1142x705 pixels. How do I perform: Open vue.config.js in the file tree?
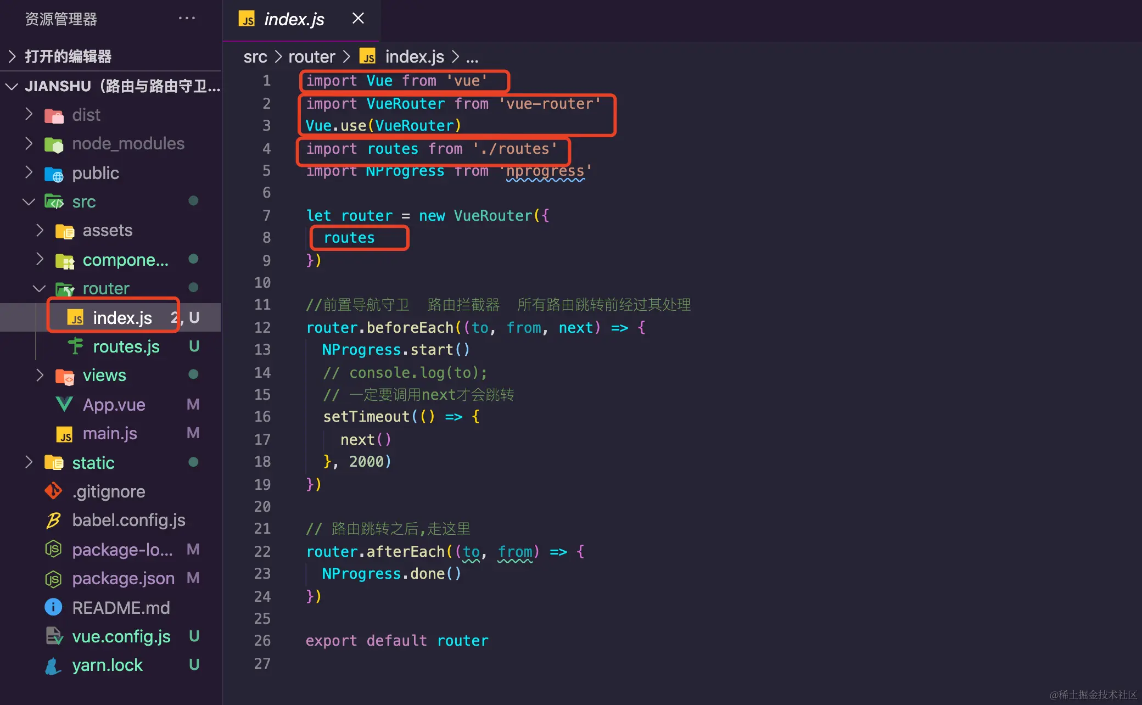(121, 636)
